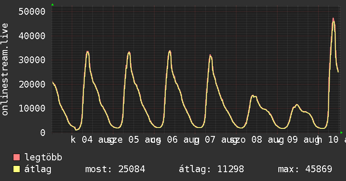
Task: Click the '08' date label on x-axis
Action: coord(257,140)
